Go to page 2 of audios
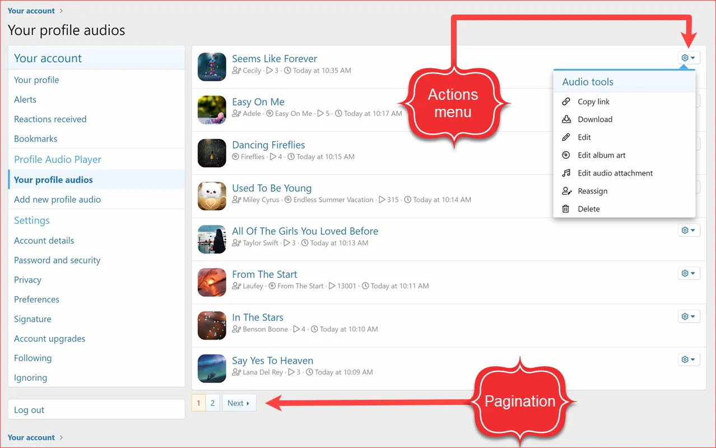 click(212, 403)
